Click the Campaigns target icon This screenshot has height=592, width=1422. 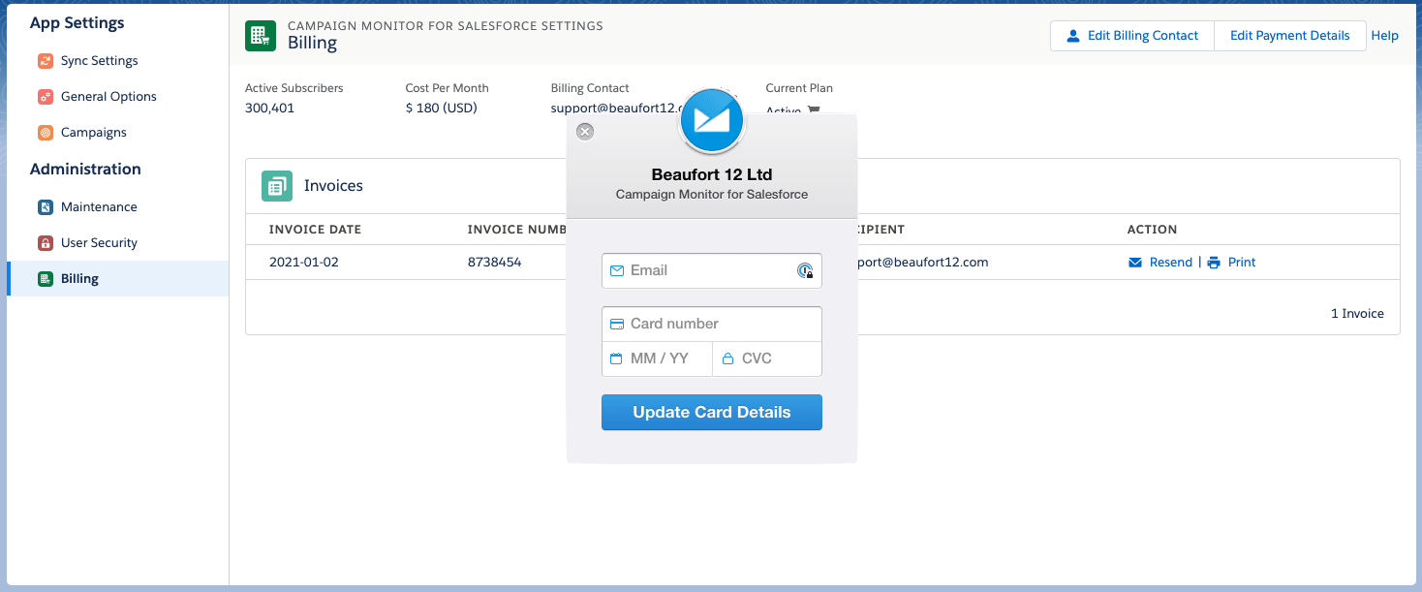click(46, 133)
